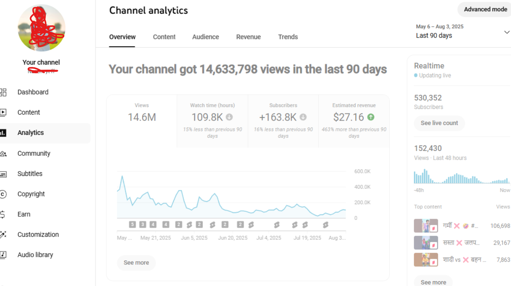Viewport: 511px width, 286px height.
Task: Open Customization via magic wand icon
Action: (x=3, y=235)
